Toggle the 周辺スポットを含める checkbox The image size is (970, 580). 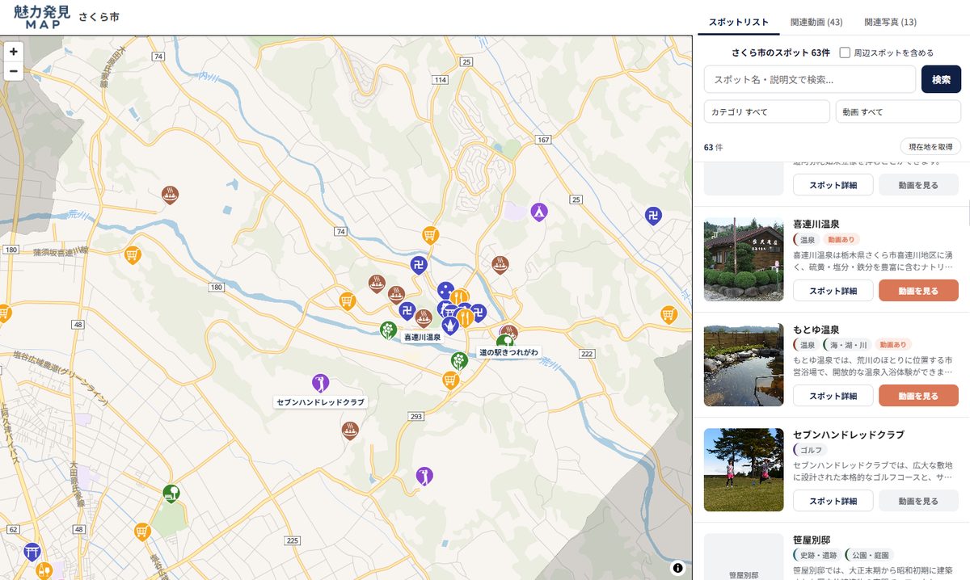click(845, 53)
